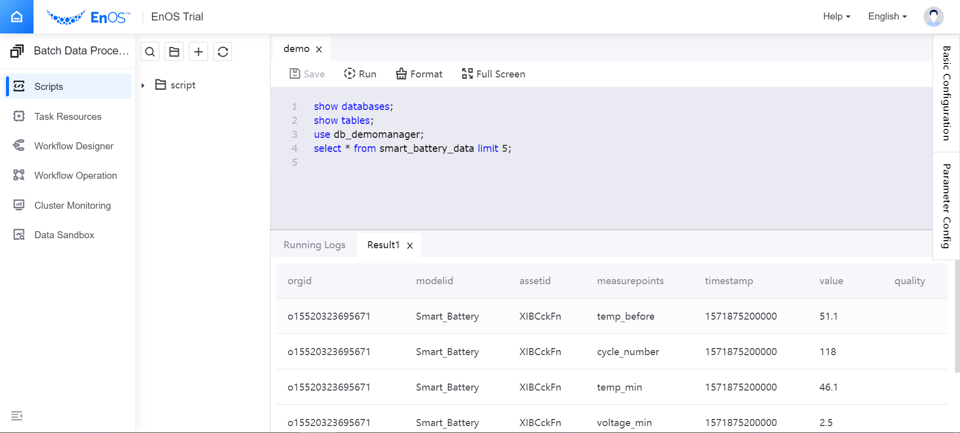
Task: Click the cycle_number cell
Action: [628, 352]
